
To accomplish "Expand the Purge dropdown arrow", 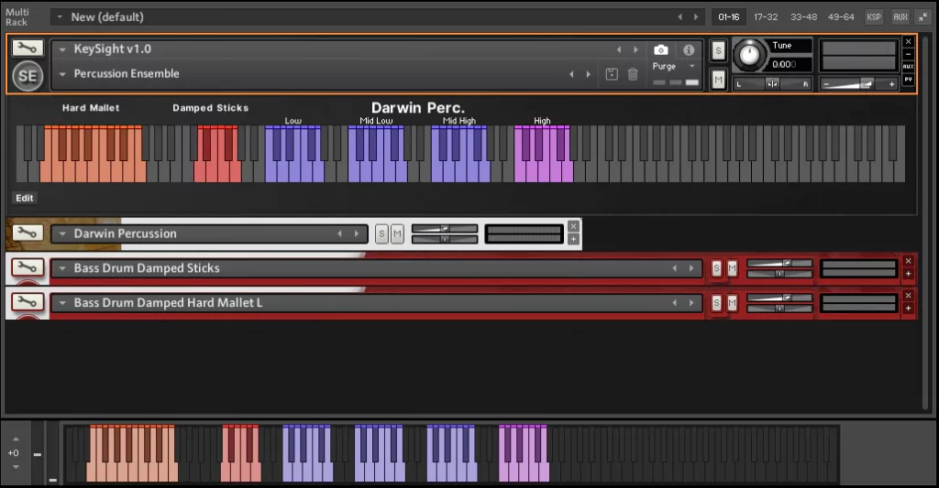I will [692, 67].
